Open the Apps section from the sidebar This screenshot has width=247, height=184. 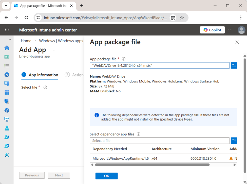(7, 92)
